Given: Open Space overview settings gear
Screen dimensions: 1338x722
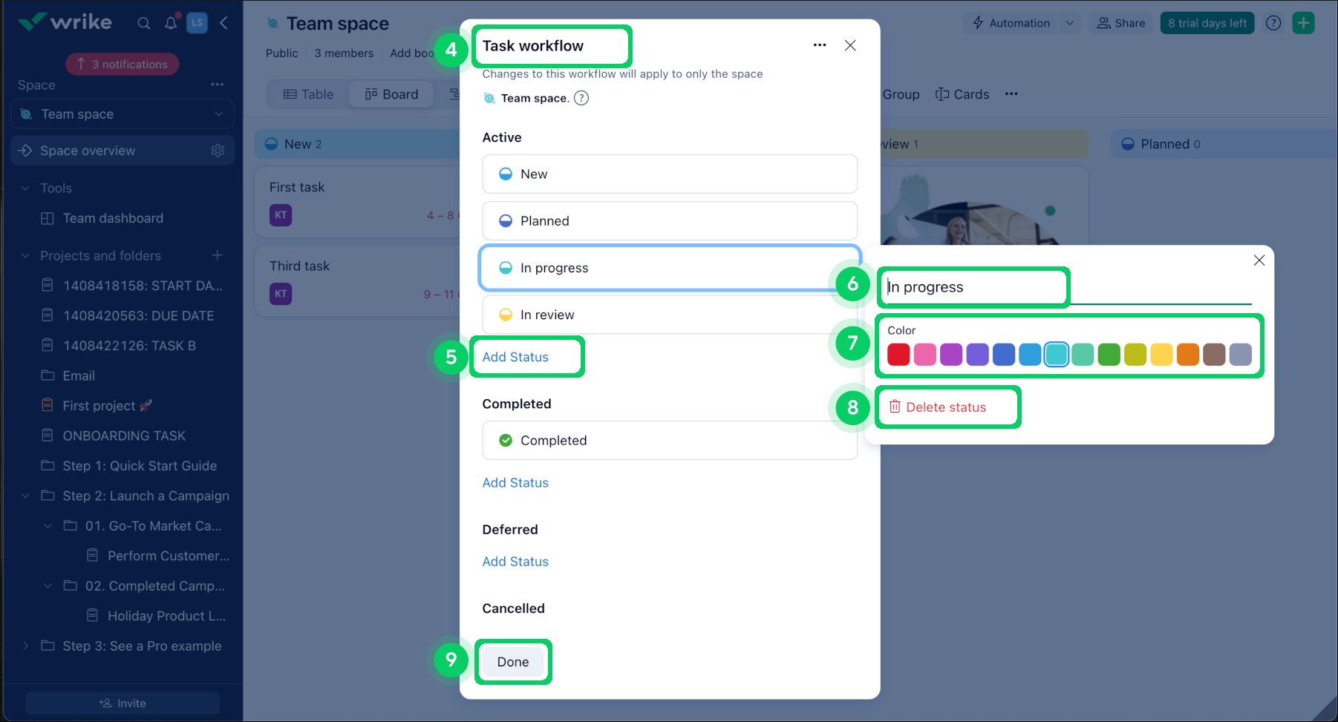Looking at the screenshot, I should (218, 150).
